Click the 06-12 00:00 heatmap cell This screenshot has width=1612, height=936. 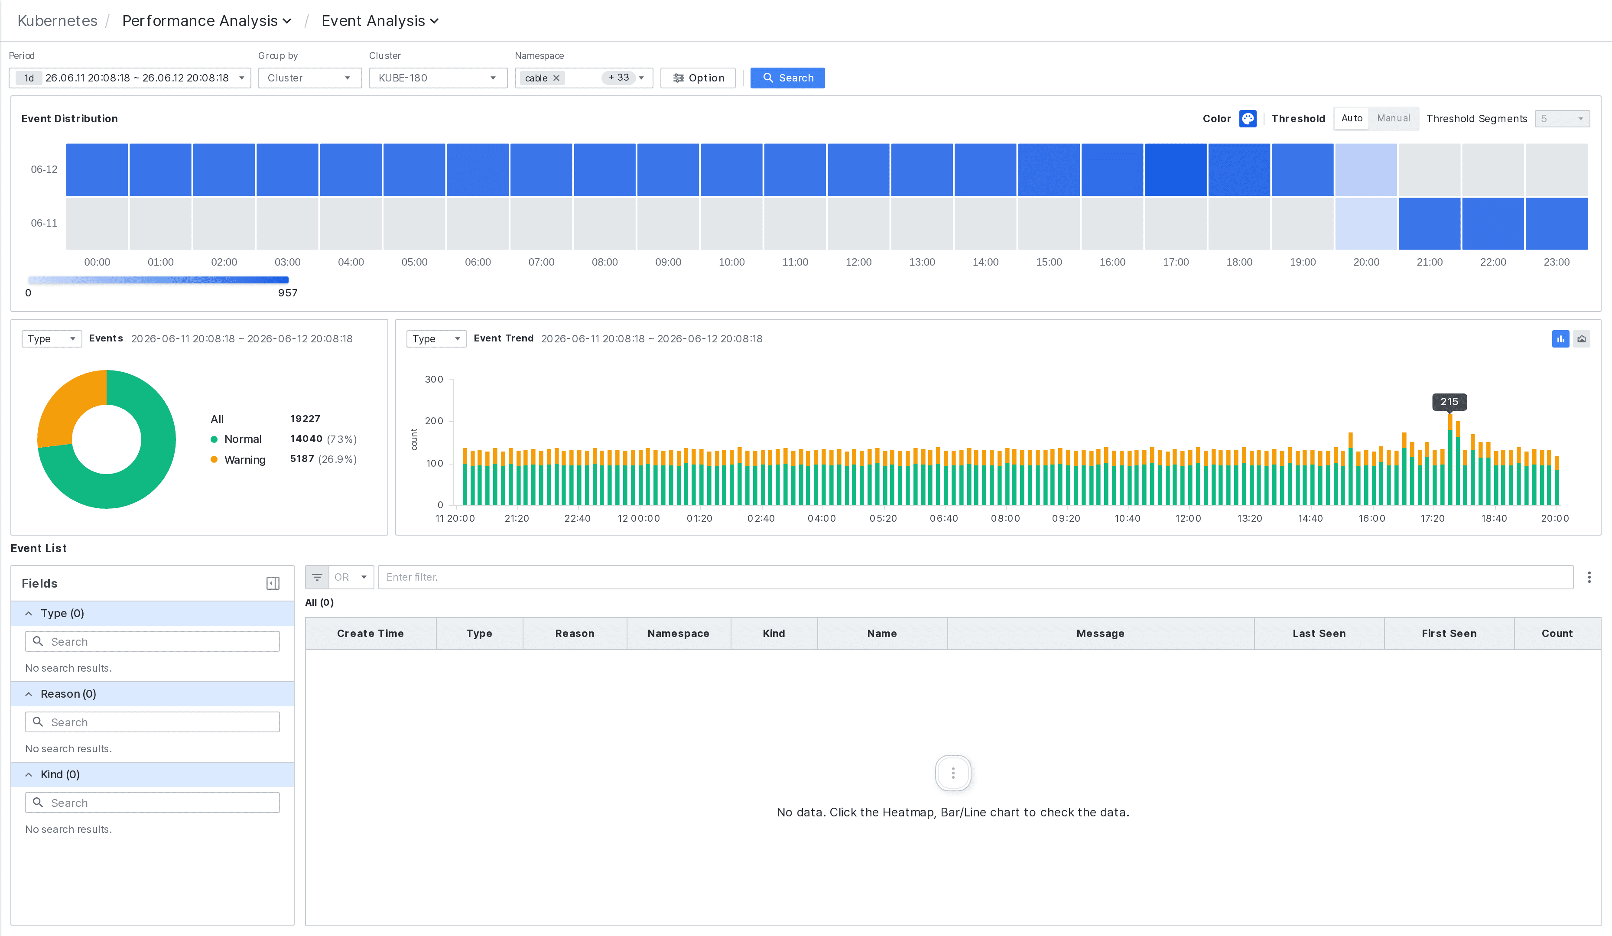(x=97, y=169)
